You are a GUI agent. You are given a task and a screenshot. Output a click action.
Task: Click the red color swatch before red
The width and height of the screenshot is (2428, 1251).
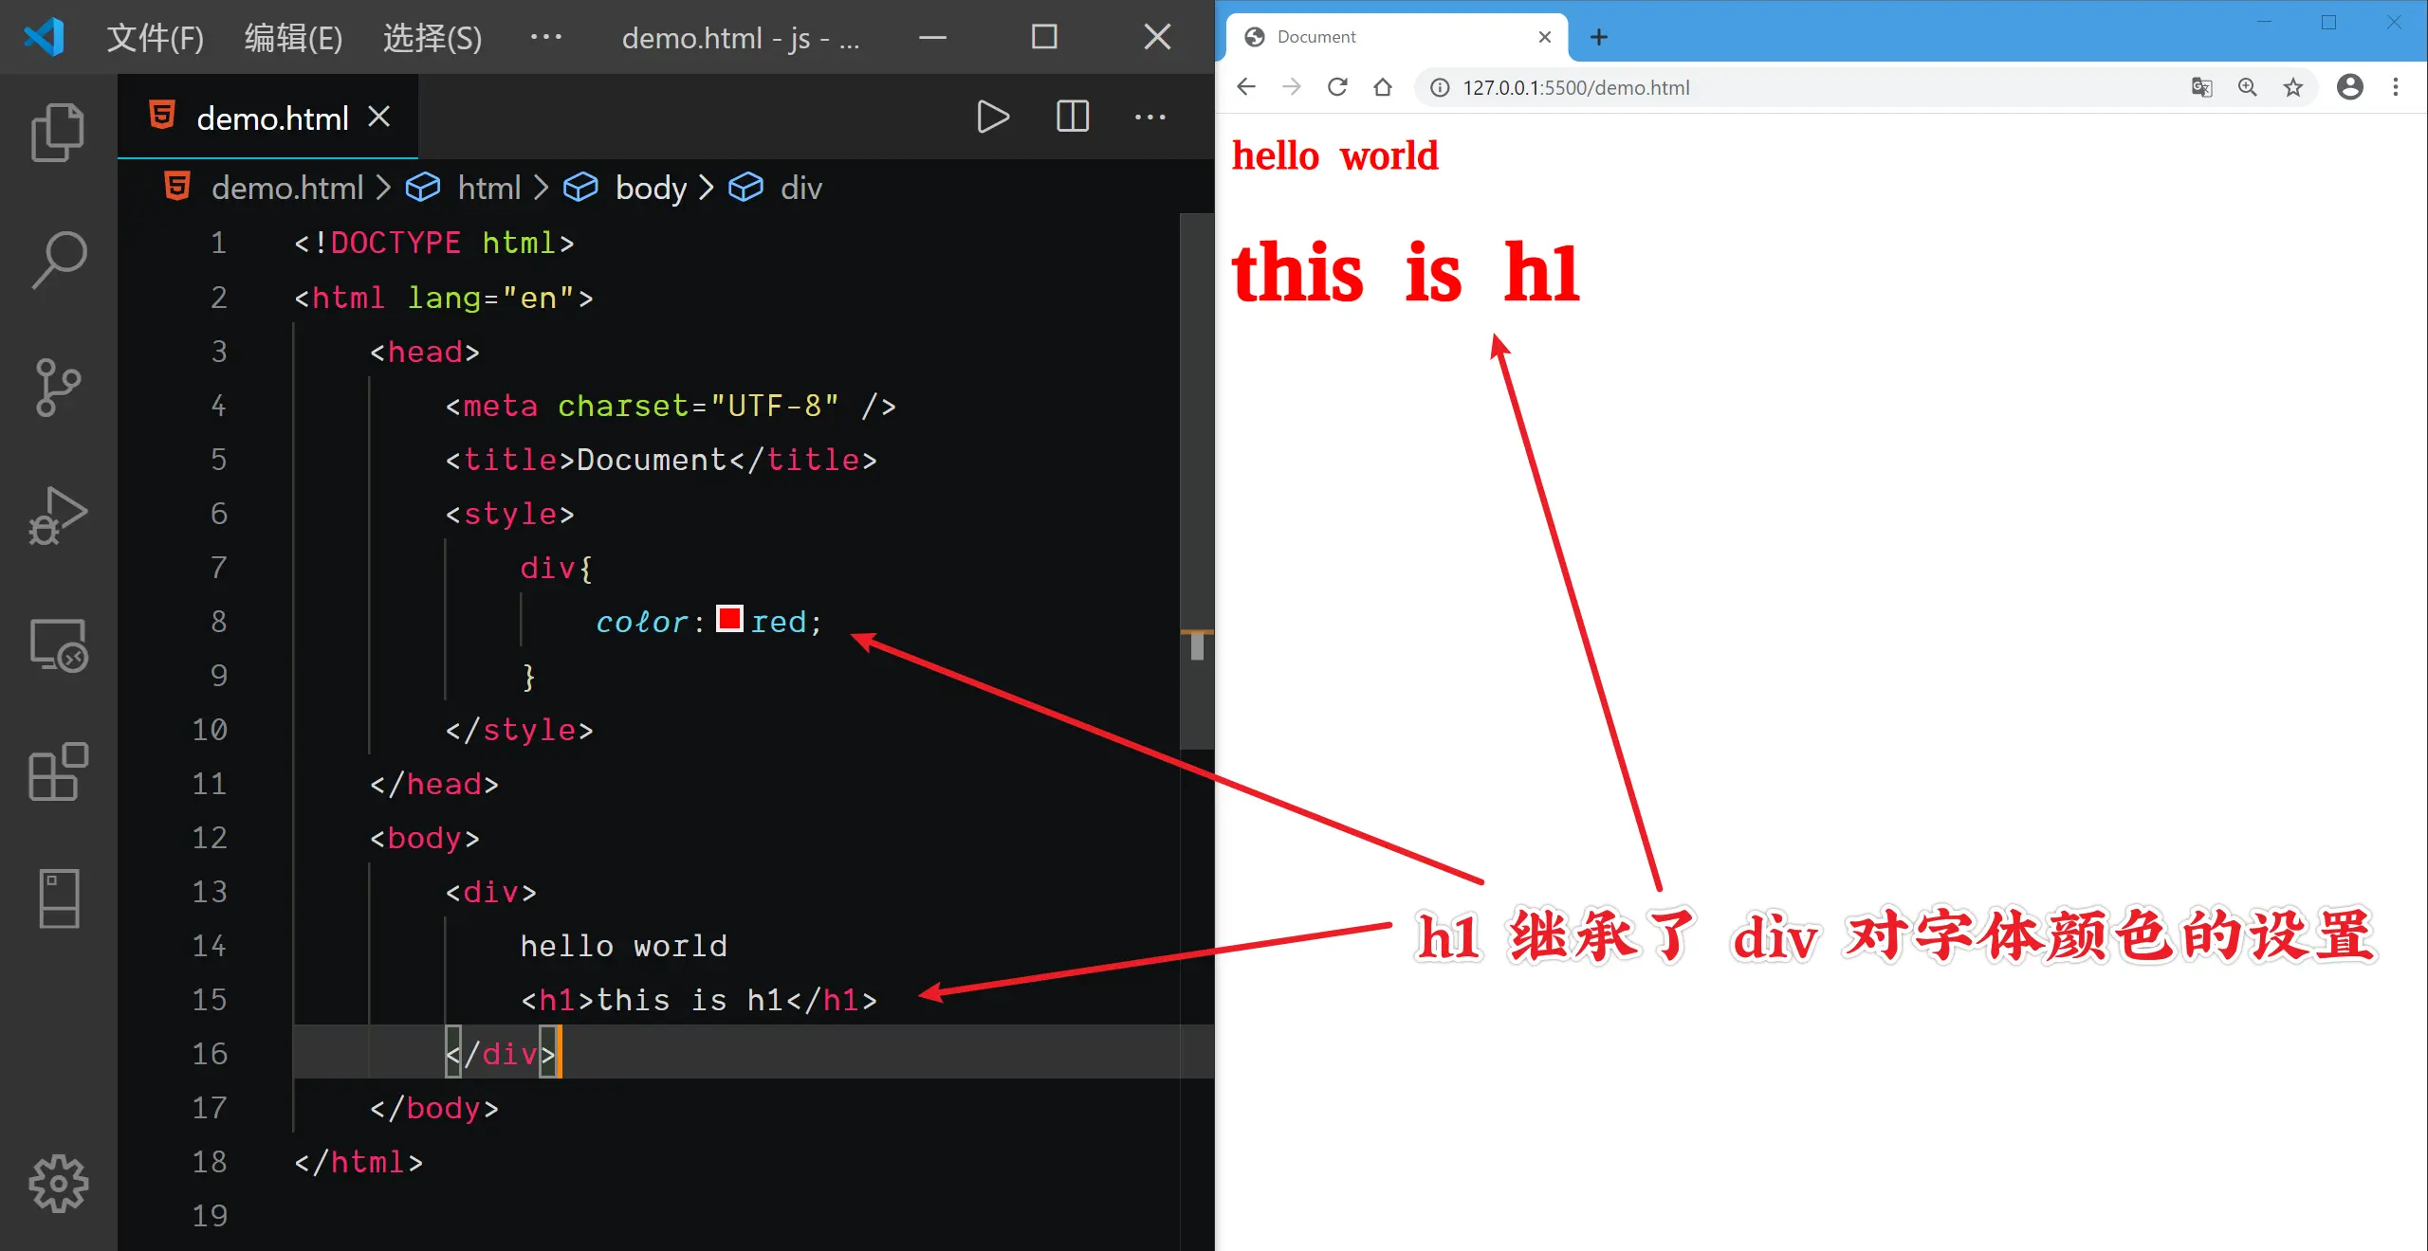pyautogui.click(x=729, y=620)
